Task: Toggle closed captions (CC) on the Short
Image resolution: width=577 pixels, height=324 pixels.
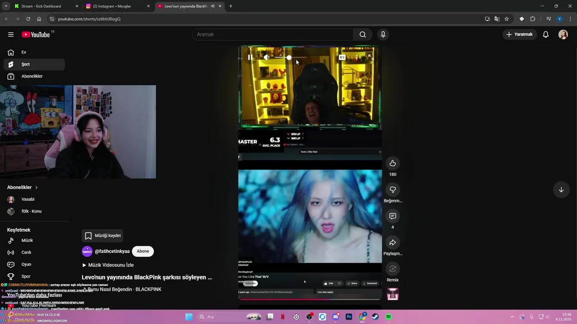Action: coord(342,57)
